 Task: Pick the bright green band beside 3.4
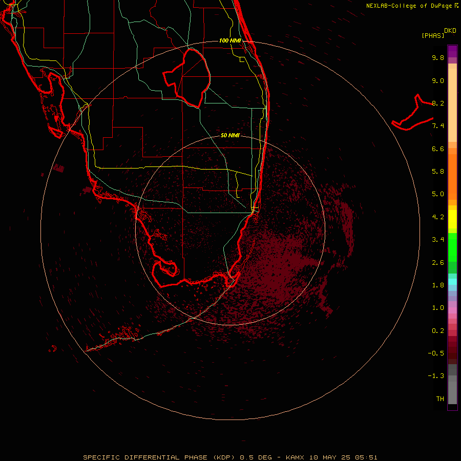point(452,247)
